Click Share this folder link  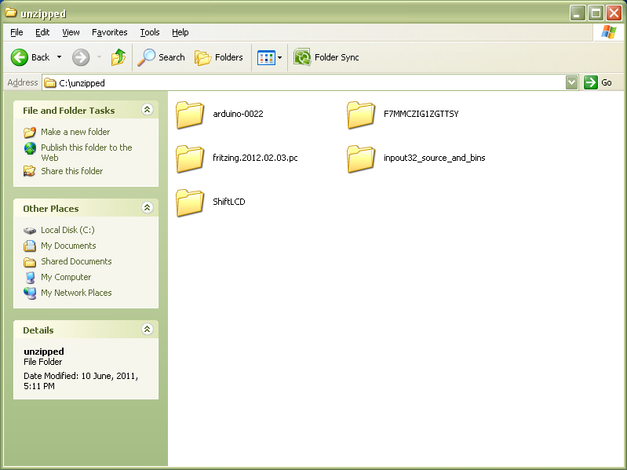coord(72,171)
